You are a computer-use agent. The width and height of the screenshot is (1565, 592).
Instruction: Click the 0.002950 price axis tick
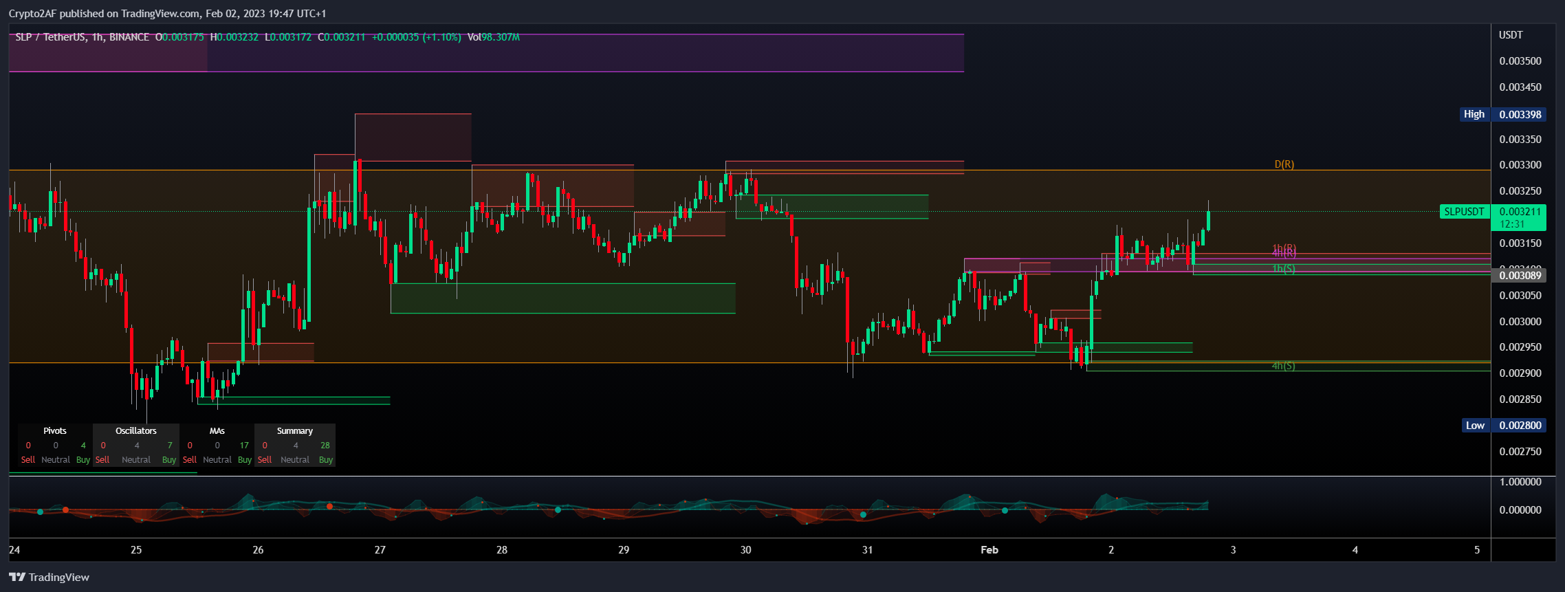tap(1520, 347)
